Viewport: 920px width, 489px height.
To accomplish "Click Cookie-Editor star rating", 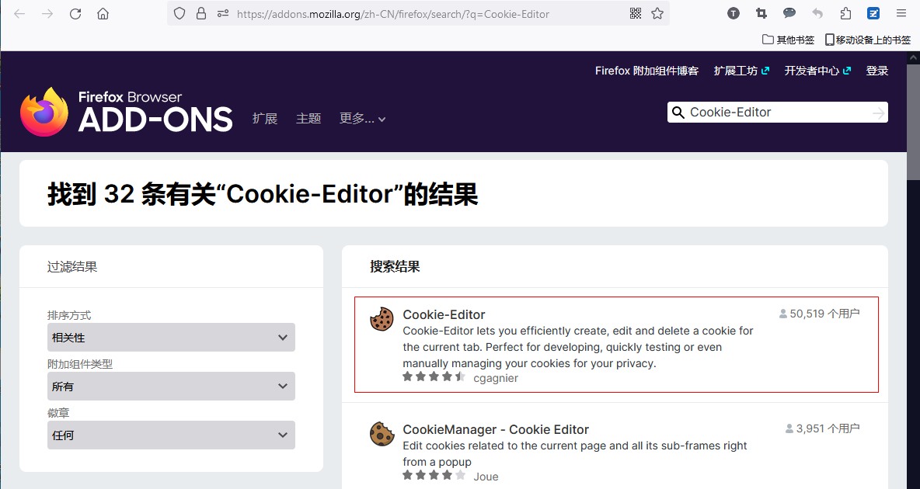I will pos(434,377).
